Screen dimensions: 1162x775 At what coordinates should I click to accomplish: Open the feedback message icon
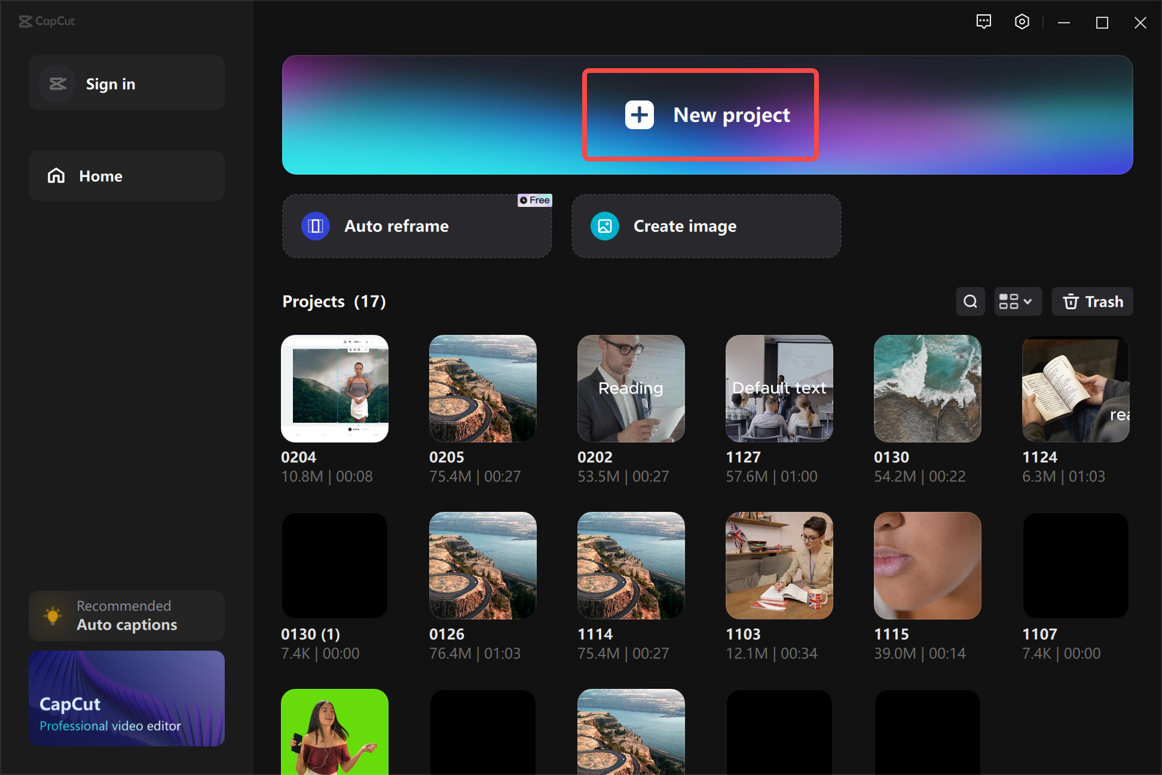point(983,22)
